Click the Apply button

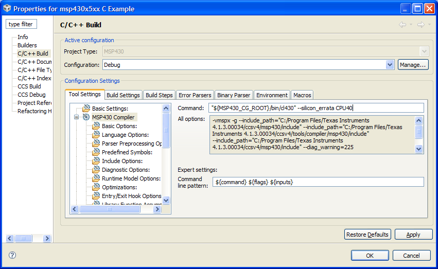point(413,235)
